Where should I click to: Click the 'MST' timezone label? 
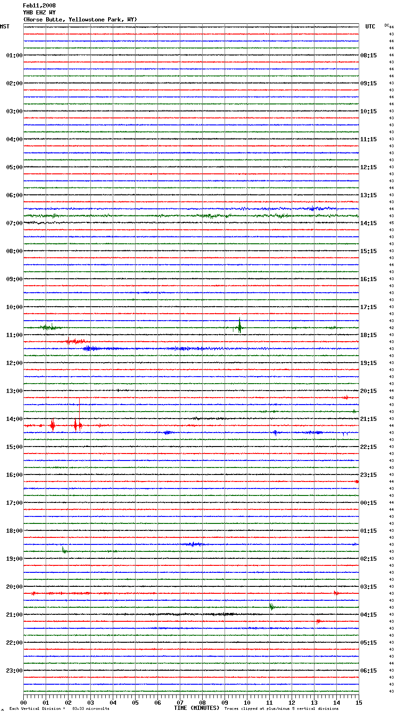(x=5, y=27)
